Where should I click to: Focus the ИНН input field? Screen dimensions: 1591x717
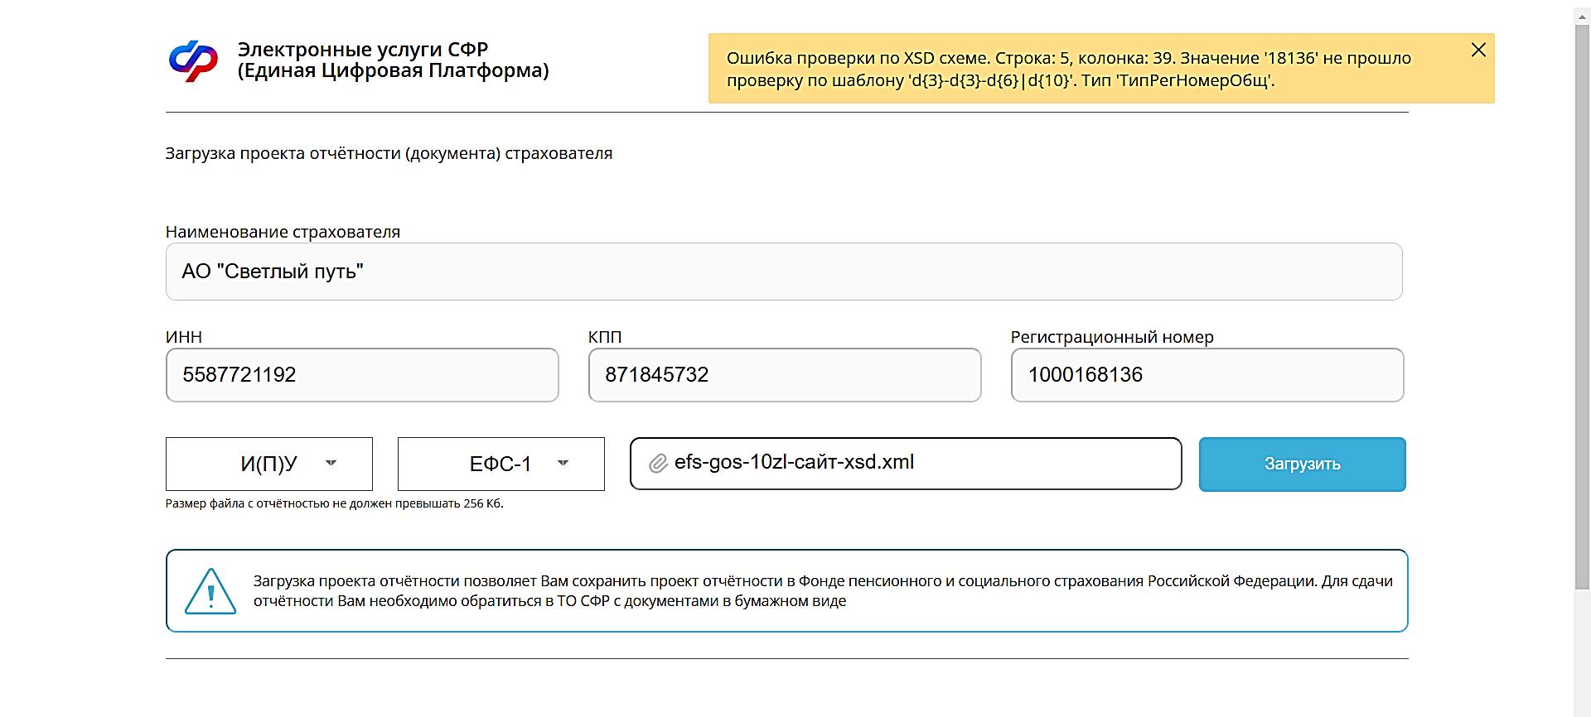coord(362,375)
